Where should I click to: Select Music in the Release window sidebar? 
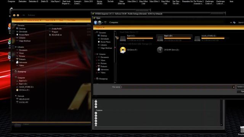pyautogui.click(x=20, y=53)
